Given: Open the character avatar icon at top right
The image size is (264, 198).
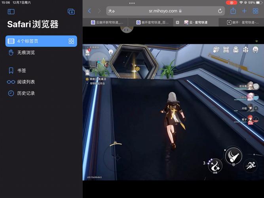Looking at the screenshot, I should pyautogui.click(x=255, y=49).
